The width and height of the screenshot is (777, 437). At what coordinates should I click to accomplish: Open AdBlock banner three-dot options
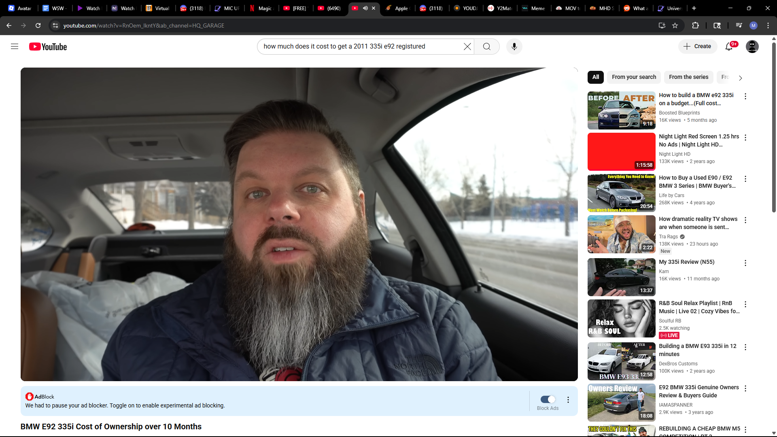(568, 400)
